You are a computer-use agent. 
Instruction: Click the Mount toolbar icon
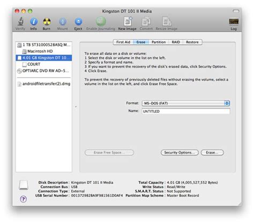pyautogui.click(x=63, y=22)
